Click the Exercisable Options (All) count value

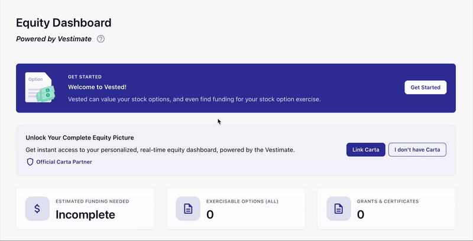[210, 214]
